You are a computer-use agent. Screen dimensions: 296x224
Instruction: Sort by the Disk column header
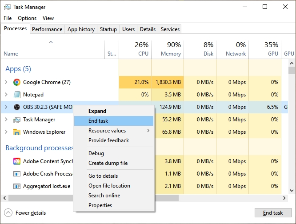[x=200, y=49]
